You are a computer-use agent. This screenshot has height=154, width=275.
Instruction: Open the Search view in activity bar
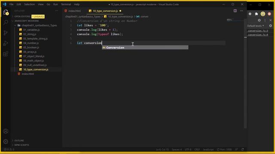pos(6,22)
